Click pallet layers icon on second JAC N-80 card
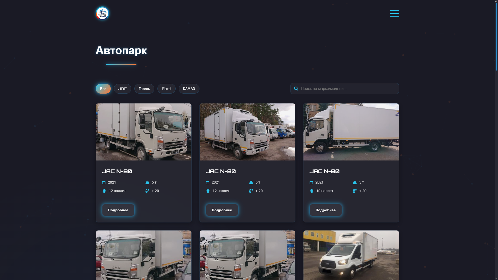The height and width of the screenshot is (280, 498). [208, 191]
